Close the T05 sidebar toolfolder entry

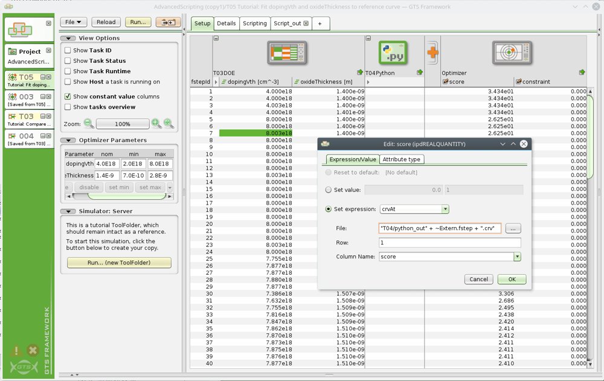pos(49,77)
